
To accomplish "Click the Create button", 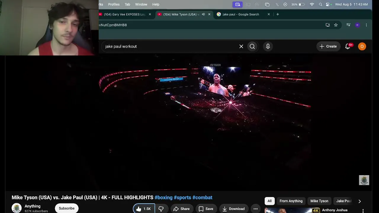I will point(328,46).
